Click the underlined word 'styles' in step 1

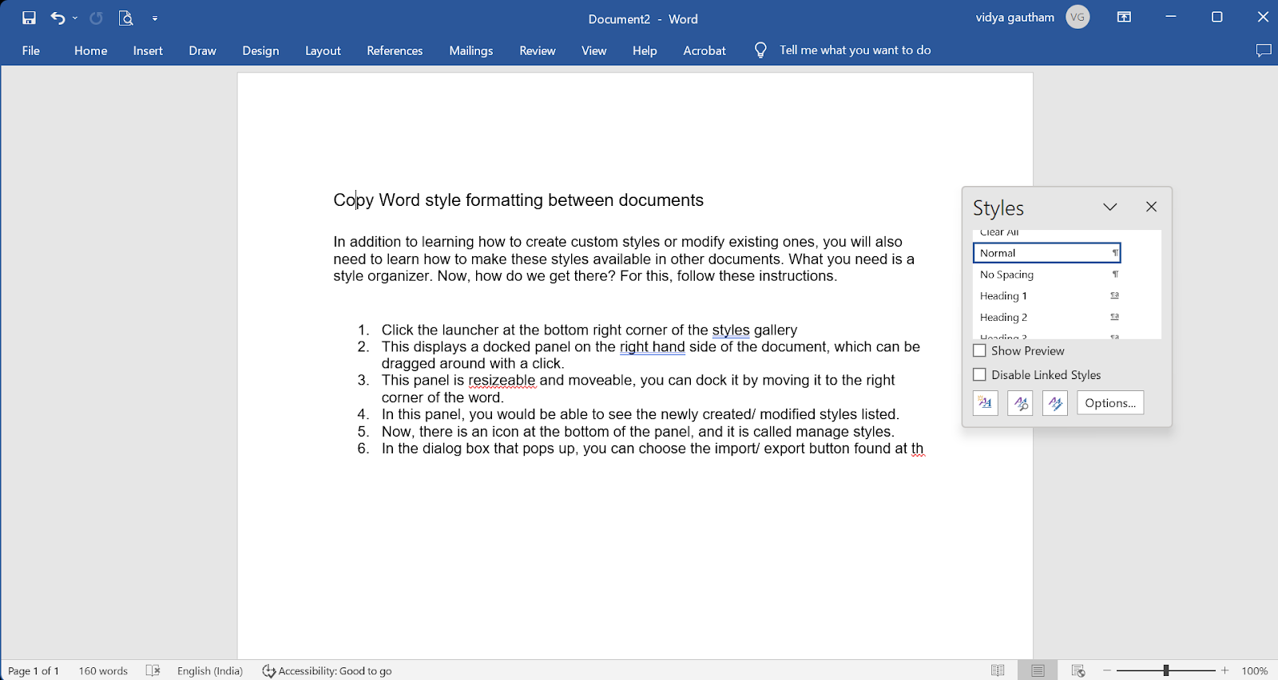pyautogui.click(x=731, y=330)
